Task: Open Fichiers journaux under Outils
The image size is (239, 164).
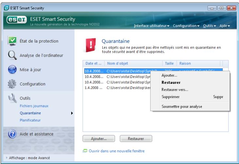Action: click(34, 106)
